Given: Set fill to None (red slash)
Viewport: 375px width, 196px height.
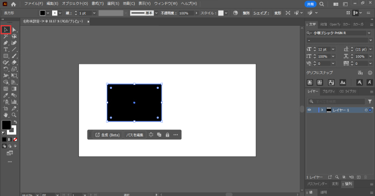Looking at the screenshot, I should click(15, 139).
